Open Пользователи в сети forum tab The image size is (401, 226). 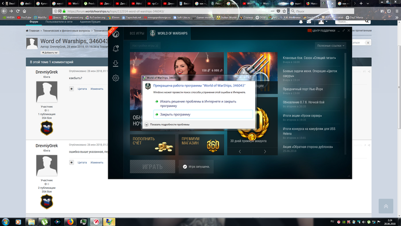click(59, 22)
